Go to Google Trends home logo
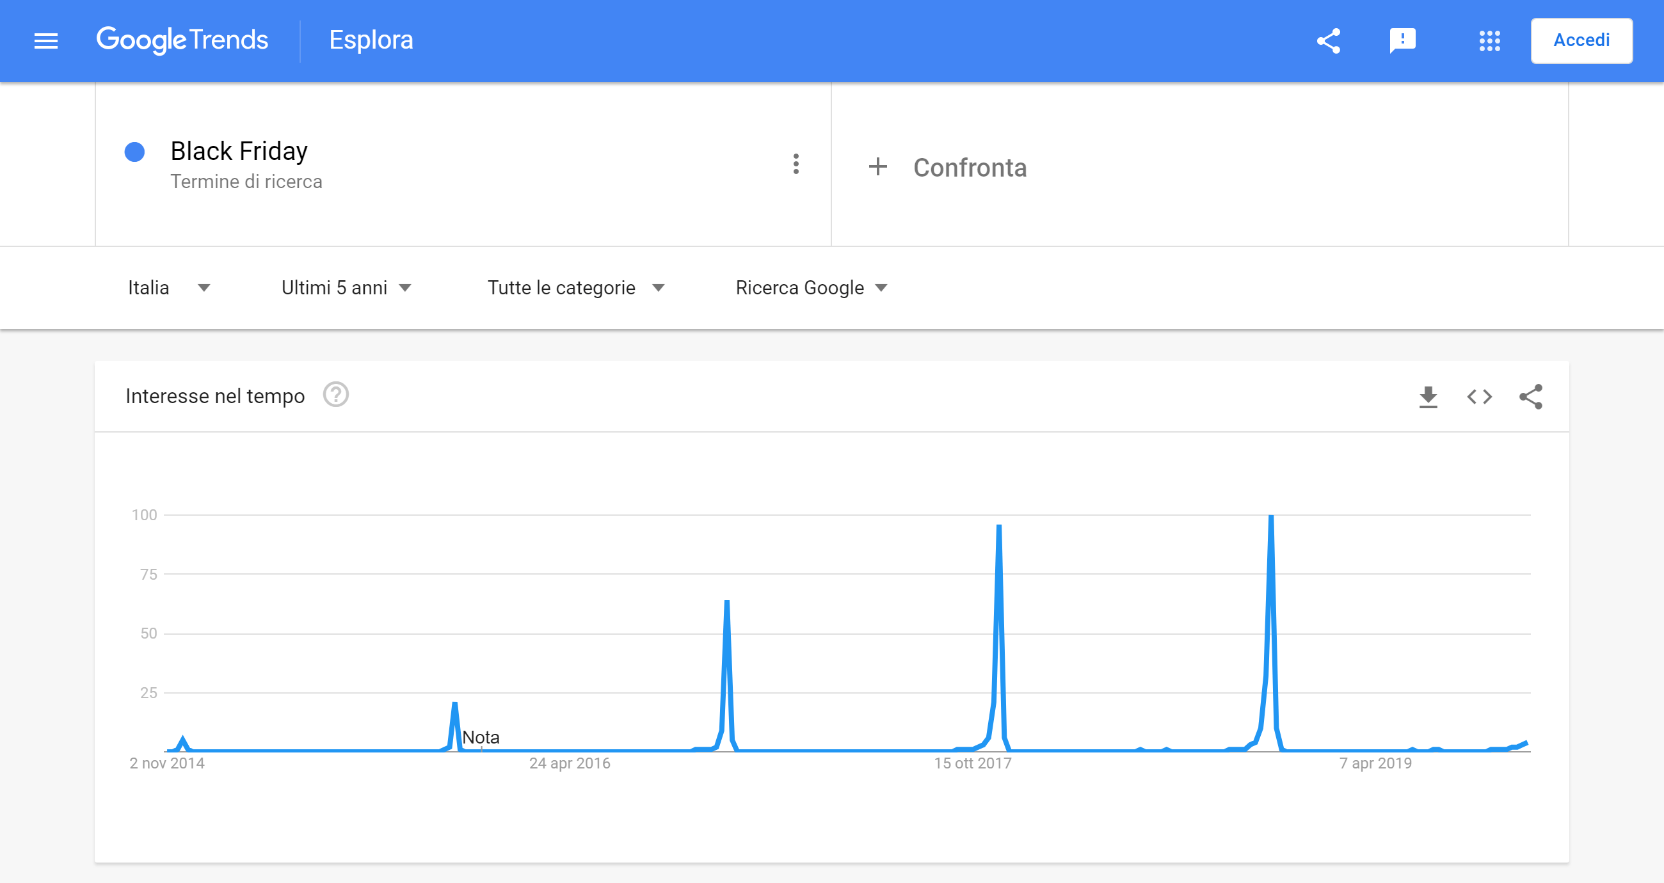The width and height of the screenshot is (1664, 883). 182,40
